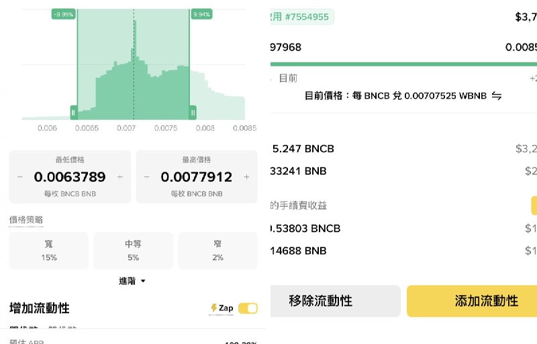
Task: Click the 增加流動性 heading
Action: point(40,308)
